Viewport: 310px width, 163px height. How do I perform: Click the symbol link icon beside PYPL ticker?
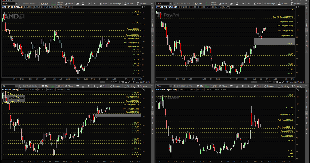click(174, 4)
